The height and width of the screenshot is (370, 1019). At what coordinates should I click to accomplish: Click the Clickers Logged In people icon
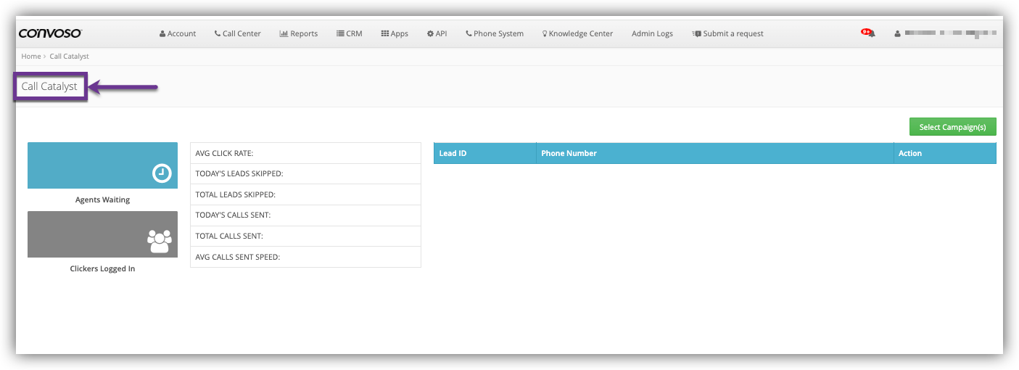coord(160,242)
